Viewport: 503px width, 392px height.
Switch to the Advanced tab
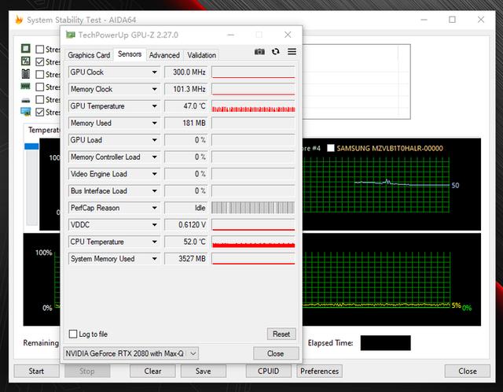164,55
